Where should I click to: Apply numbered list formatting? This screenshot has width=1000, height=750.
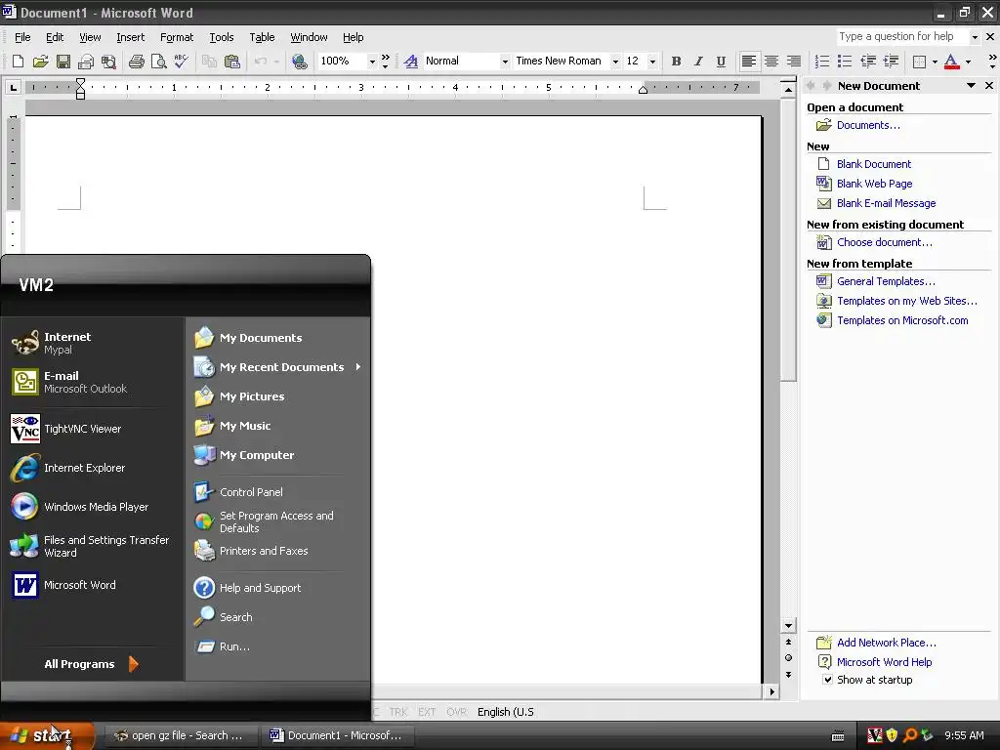tap(822, 62)
